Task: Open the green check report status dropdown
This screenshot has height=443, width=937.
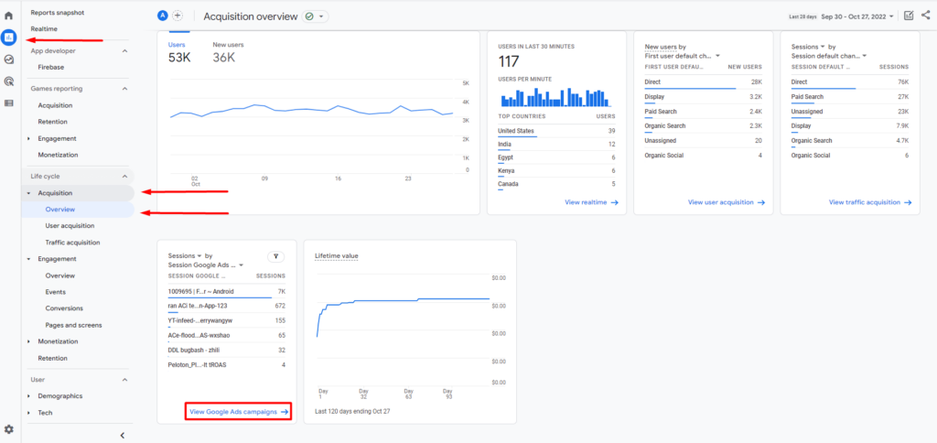Action: [x=316, y=16]
